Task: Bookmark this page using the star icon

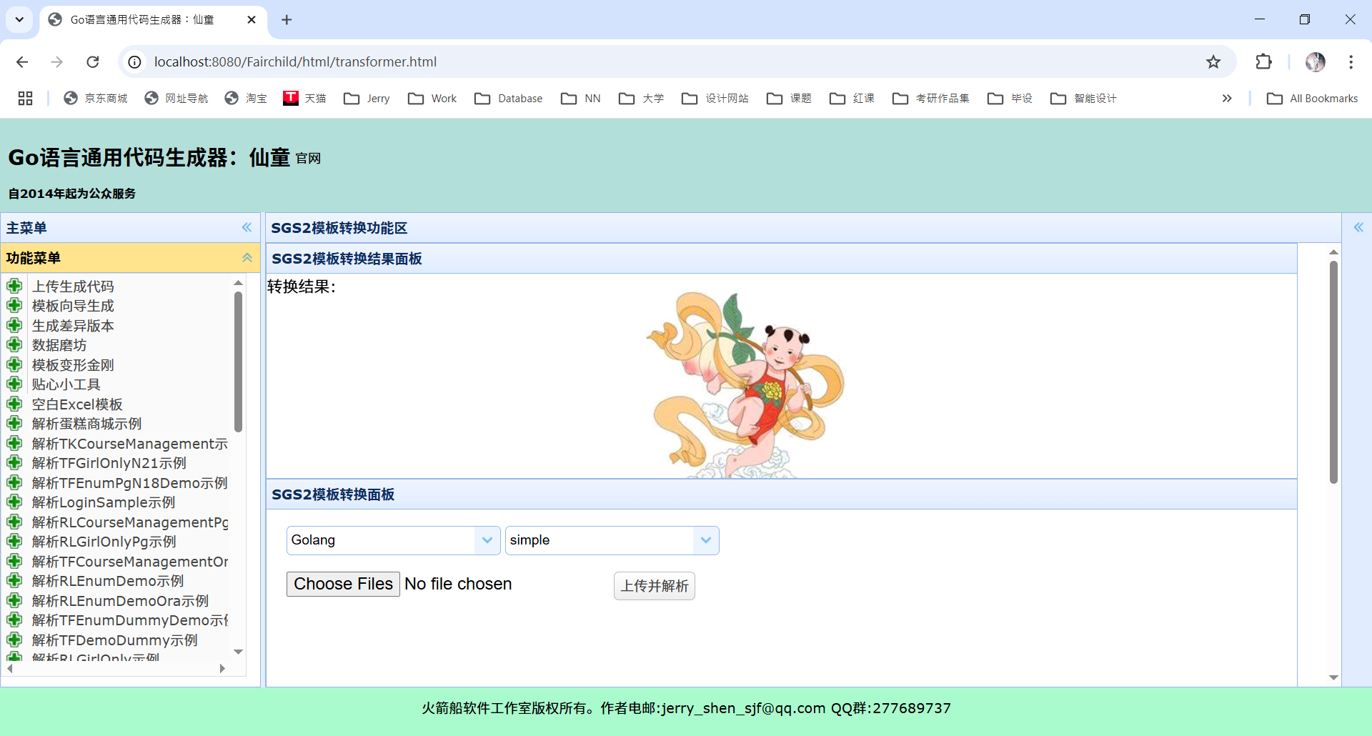Action: click(1213, 62)
